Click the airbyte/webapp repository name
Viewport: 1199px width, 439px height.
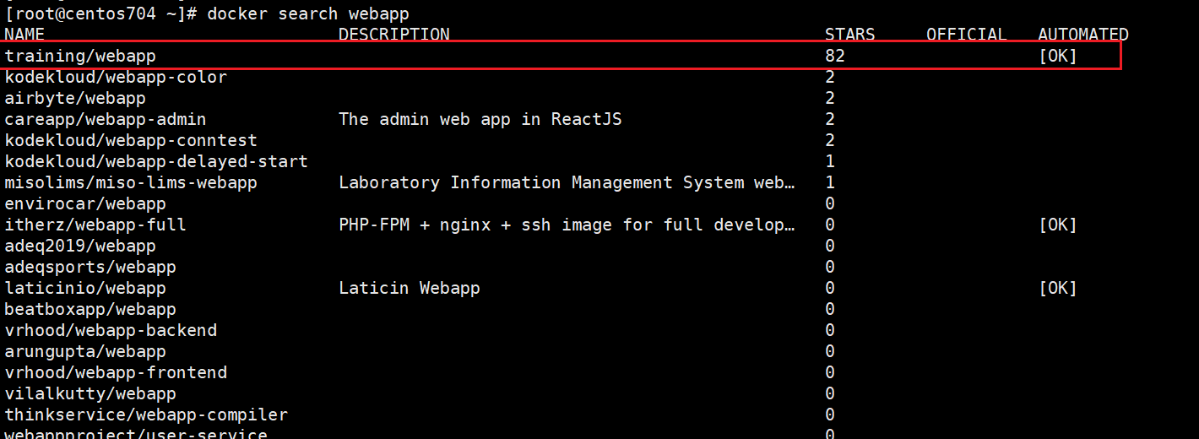click(x=75, y=99)
